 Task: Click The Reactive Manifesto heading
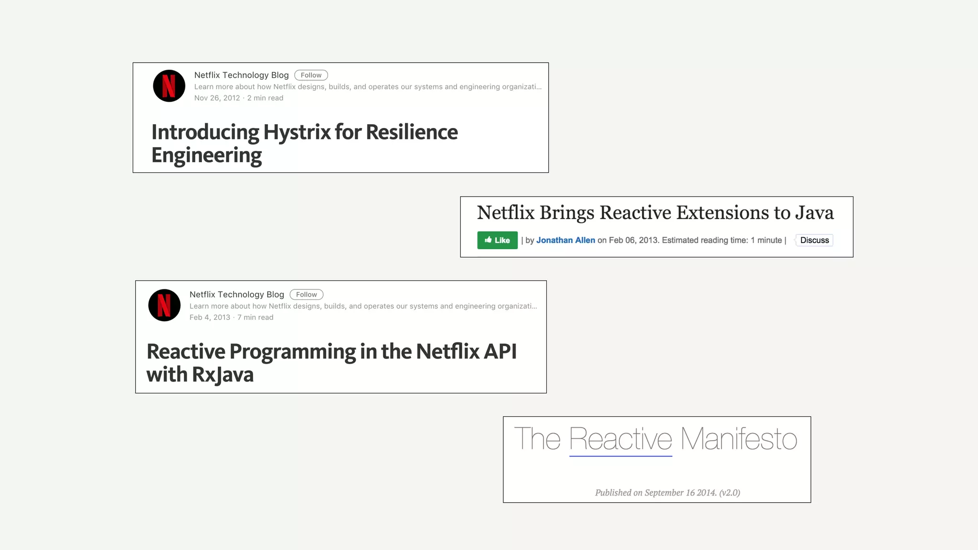(655, 439)
